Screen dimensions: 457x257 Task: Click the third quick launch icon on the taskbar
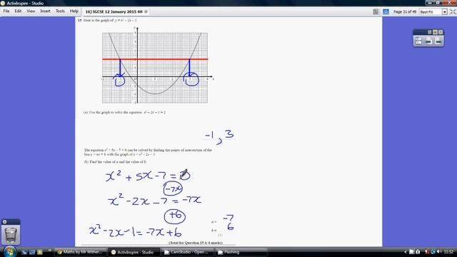click(40, 252)
